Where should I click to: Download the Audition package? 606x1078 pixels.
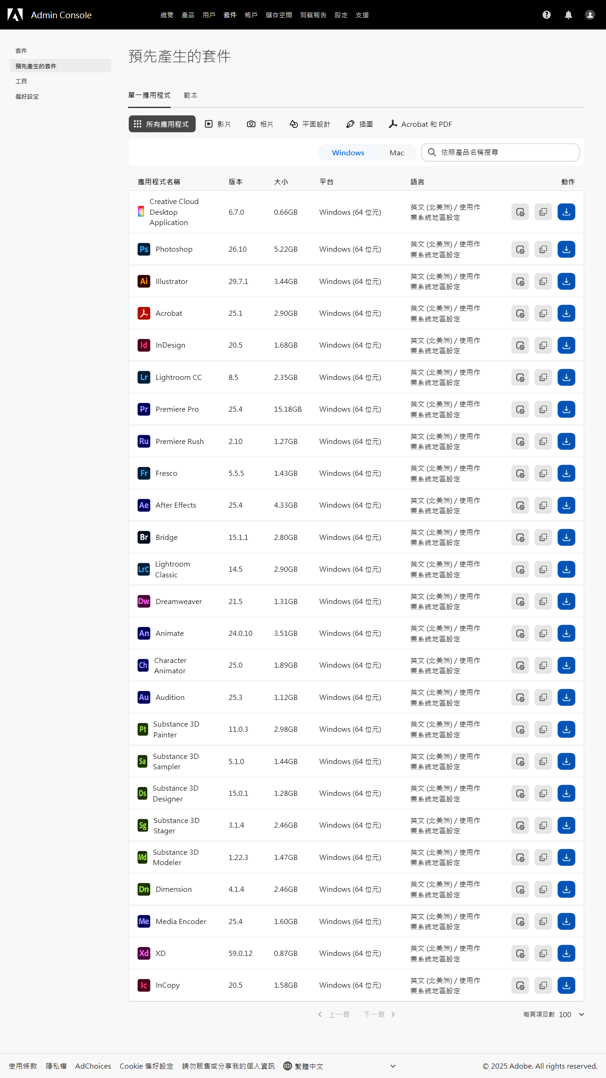[x=566, y=697]
